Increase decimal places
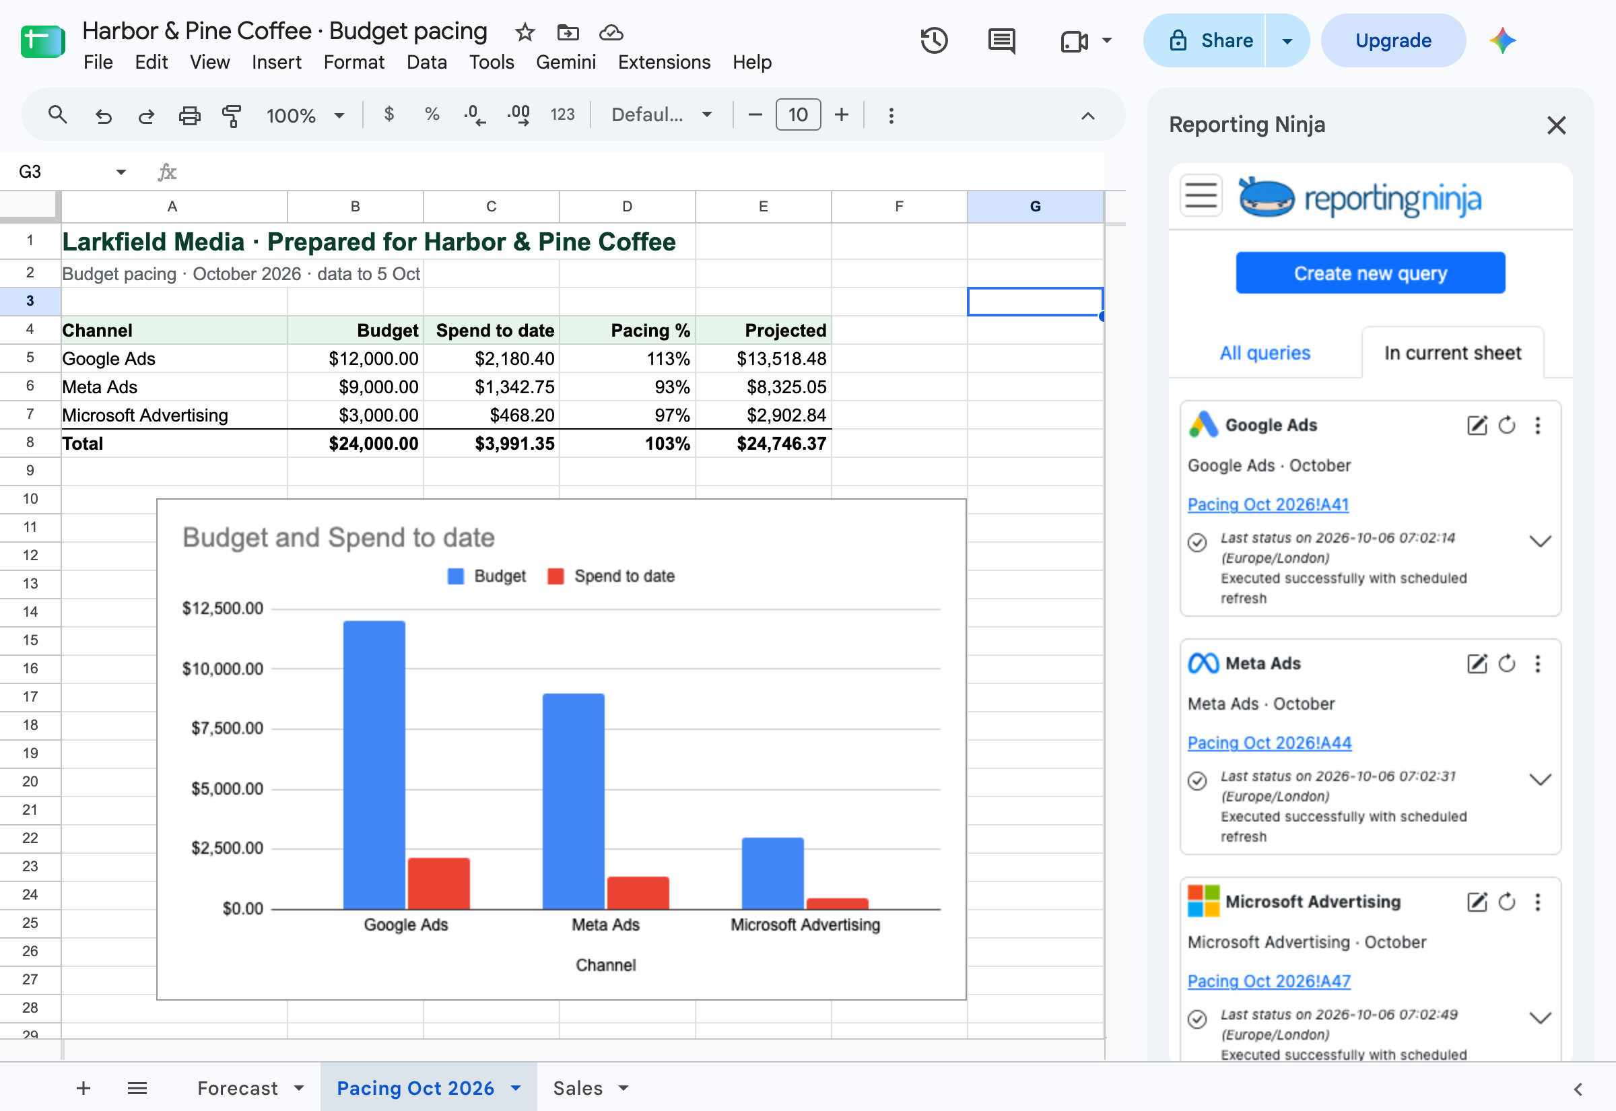Screen dimensions: 1616x1111 (518, 115)
